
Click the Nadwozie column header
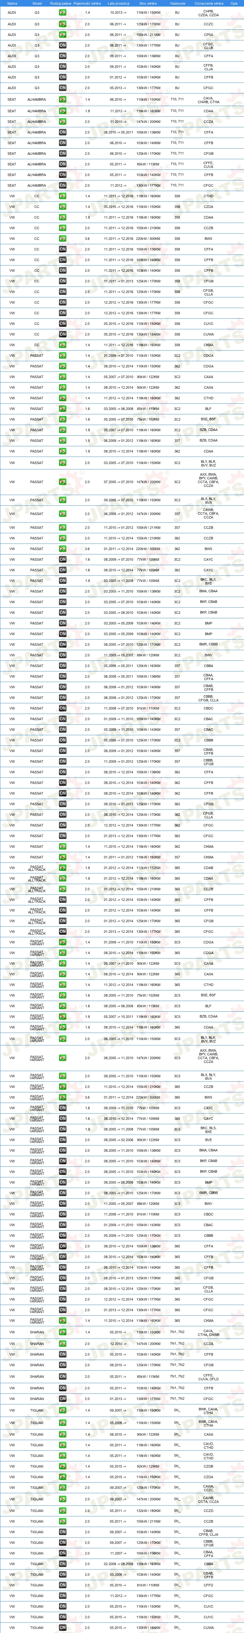(178, 3)
